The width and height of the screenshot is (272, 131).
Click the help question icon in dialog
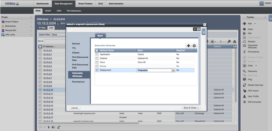click(x=204, y=33)
